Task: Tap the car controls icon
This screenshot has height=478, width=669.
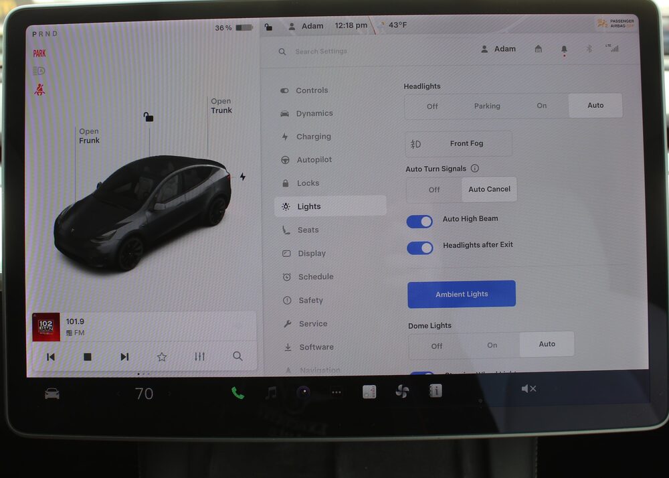Action: (52, 394)
